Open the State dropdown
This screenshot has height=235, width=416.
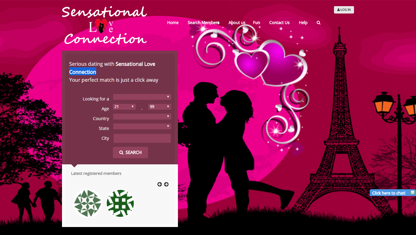(x=142, y=127)
